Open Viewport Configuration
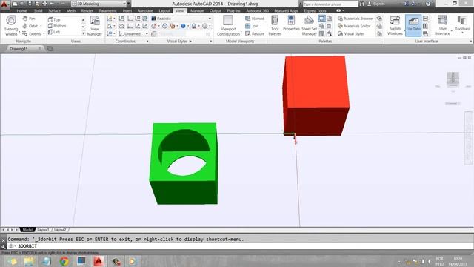 (228, 26)
